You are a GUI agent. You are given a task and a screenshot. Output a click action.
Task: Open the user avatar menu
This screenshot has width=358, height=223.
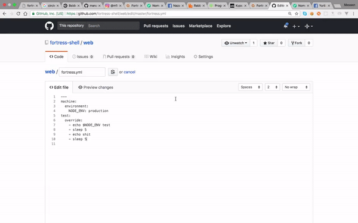click(x=308, y=26)
